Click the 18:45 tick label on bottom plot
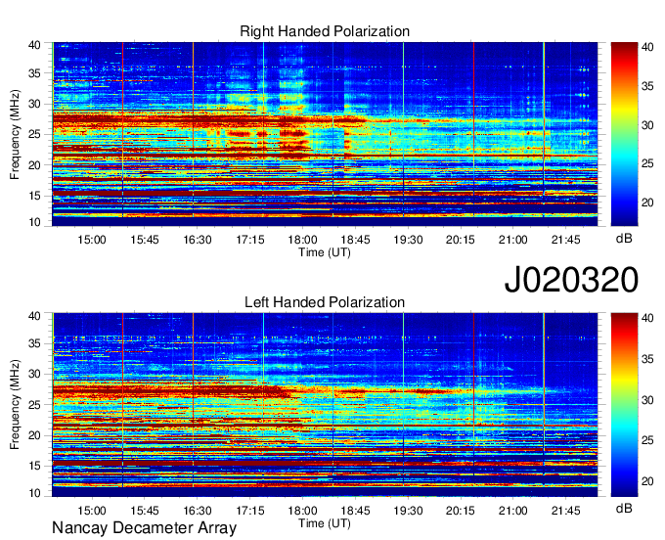 point(355,511)
